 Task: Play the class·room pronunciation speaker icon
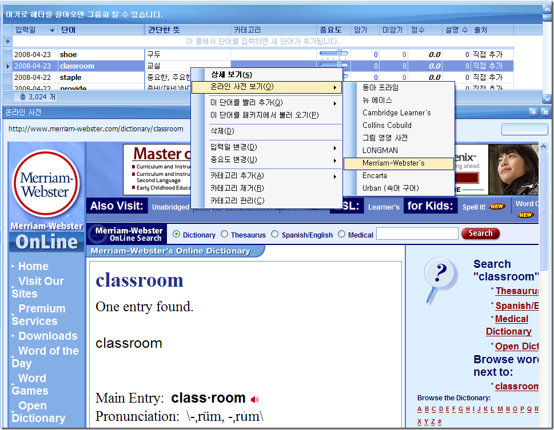[x=254, y=399]
